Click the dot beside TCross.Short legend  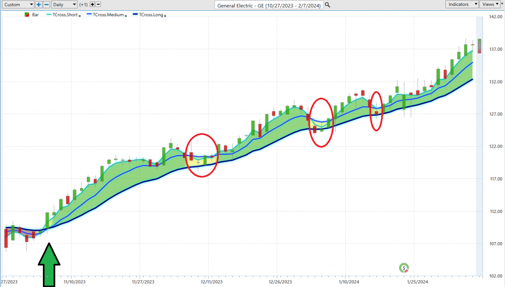(x=79, y=15)
